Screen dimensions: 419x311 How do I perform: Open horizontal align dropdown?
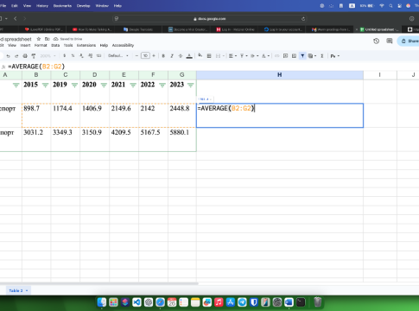[232, 56]
